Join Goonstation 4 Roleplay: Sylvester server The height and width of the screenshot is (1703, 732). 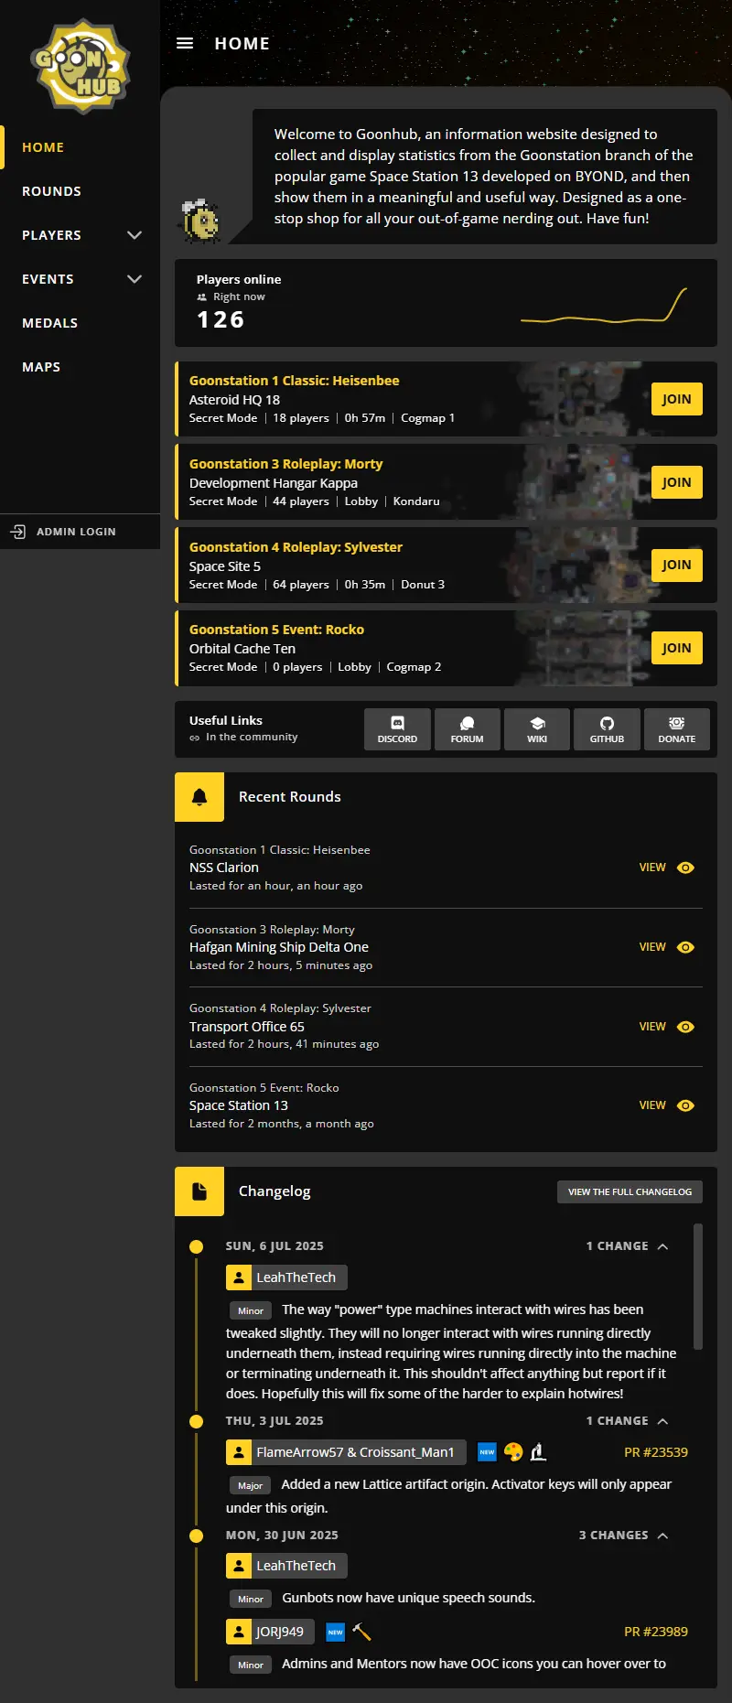pos(677,565)
